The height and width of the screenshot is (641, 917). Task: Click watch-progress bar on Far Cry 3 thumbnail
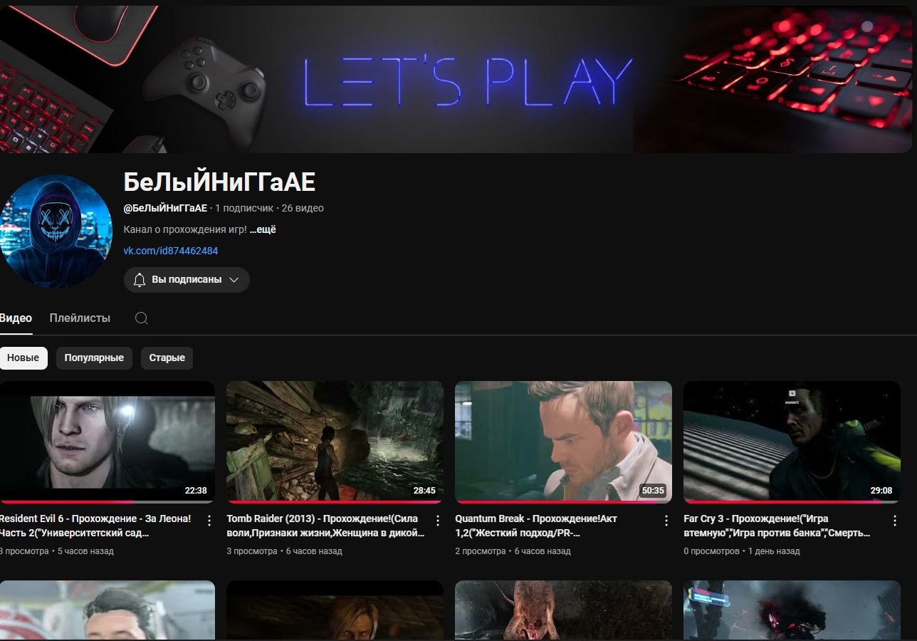(792, 502)
